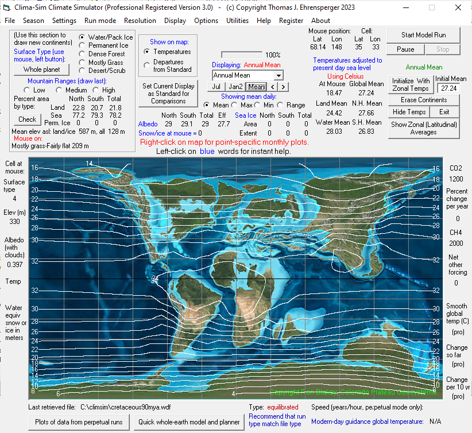Open the Help menu
472x433 pixels.
coord(264,21)
